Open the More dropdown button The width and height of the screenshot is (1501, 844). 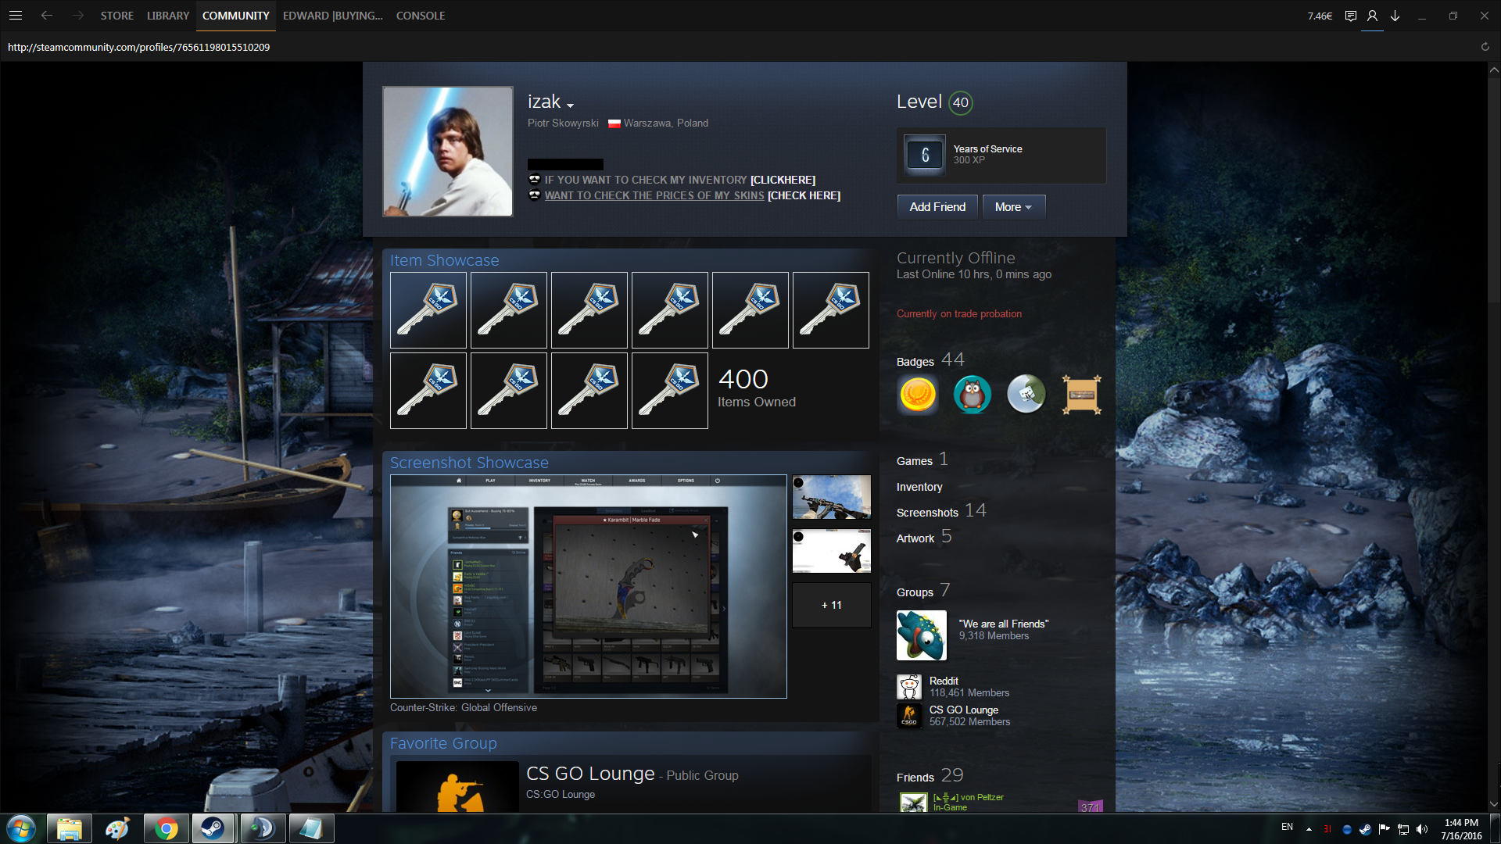(x=1013, y=207)
